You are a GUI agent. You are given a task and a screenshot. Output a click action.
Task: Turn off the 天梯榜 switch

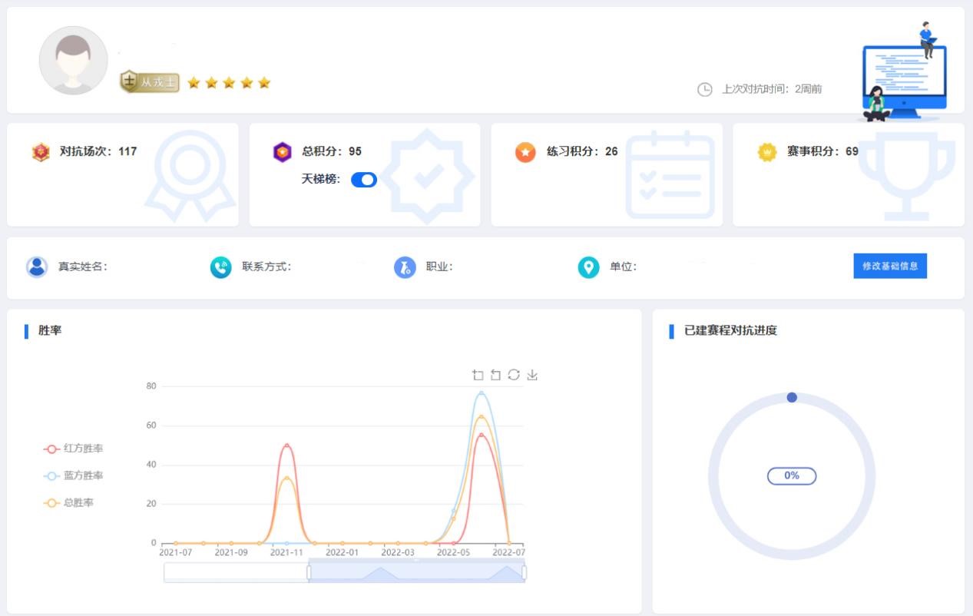(x=364, y=180)
